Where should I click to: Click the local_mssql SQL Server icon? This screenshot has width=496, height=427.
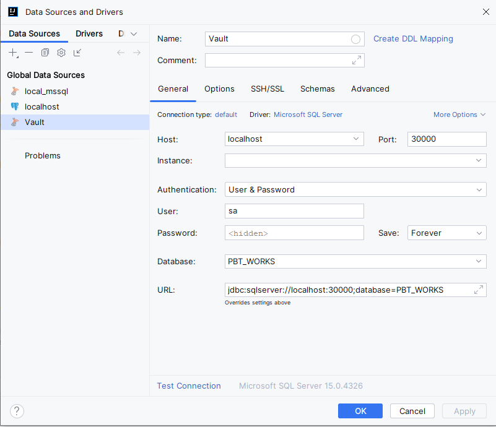pos(14,91)
